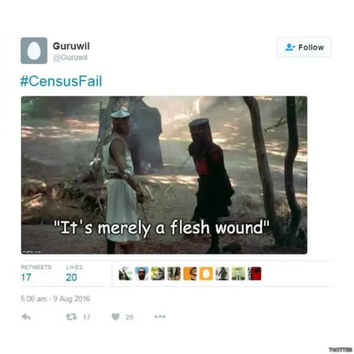
Task: Click the @Guruwil handle
Action: (70, 58)
